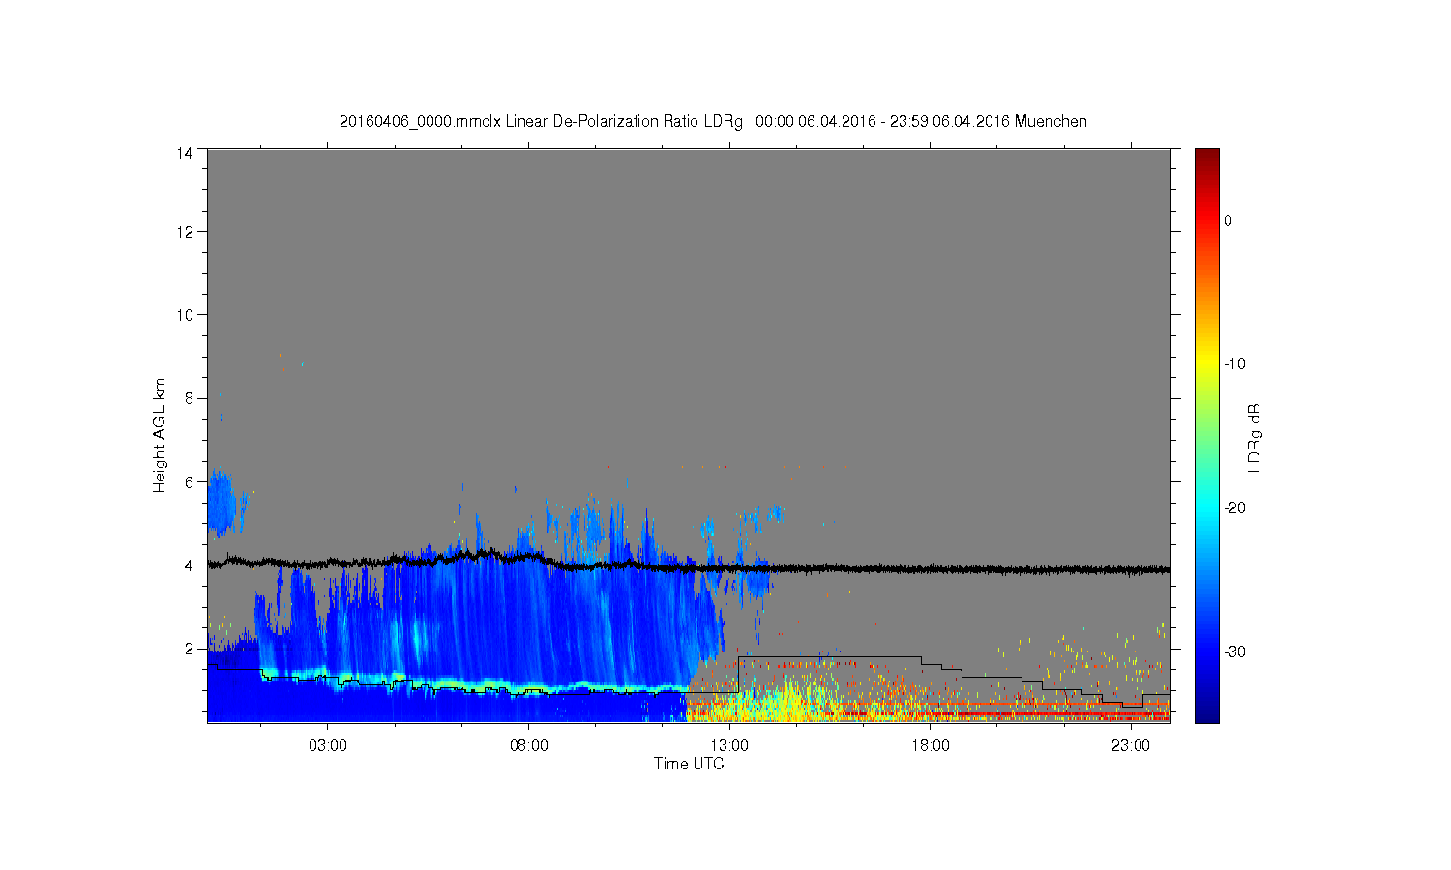Image resolution: width=1451 pixels, height=870 pixels.
Task: Click the plot title starting with 20160406_0000.mmclx
Action: click(x=713, y=122)
